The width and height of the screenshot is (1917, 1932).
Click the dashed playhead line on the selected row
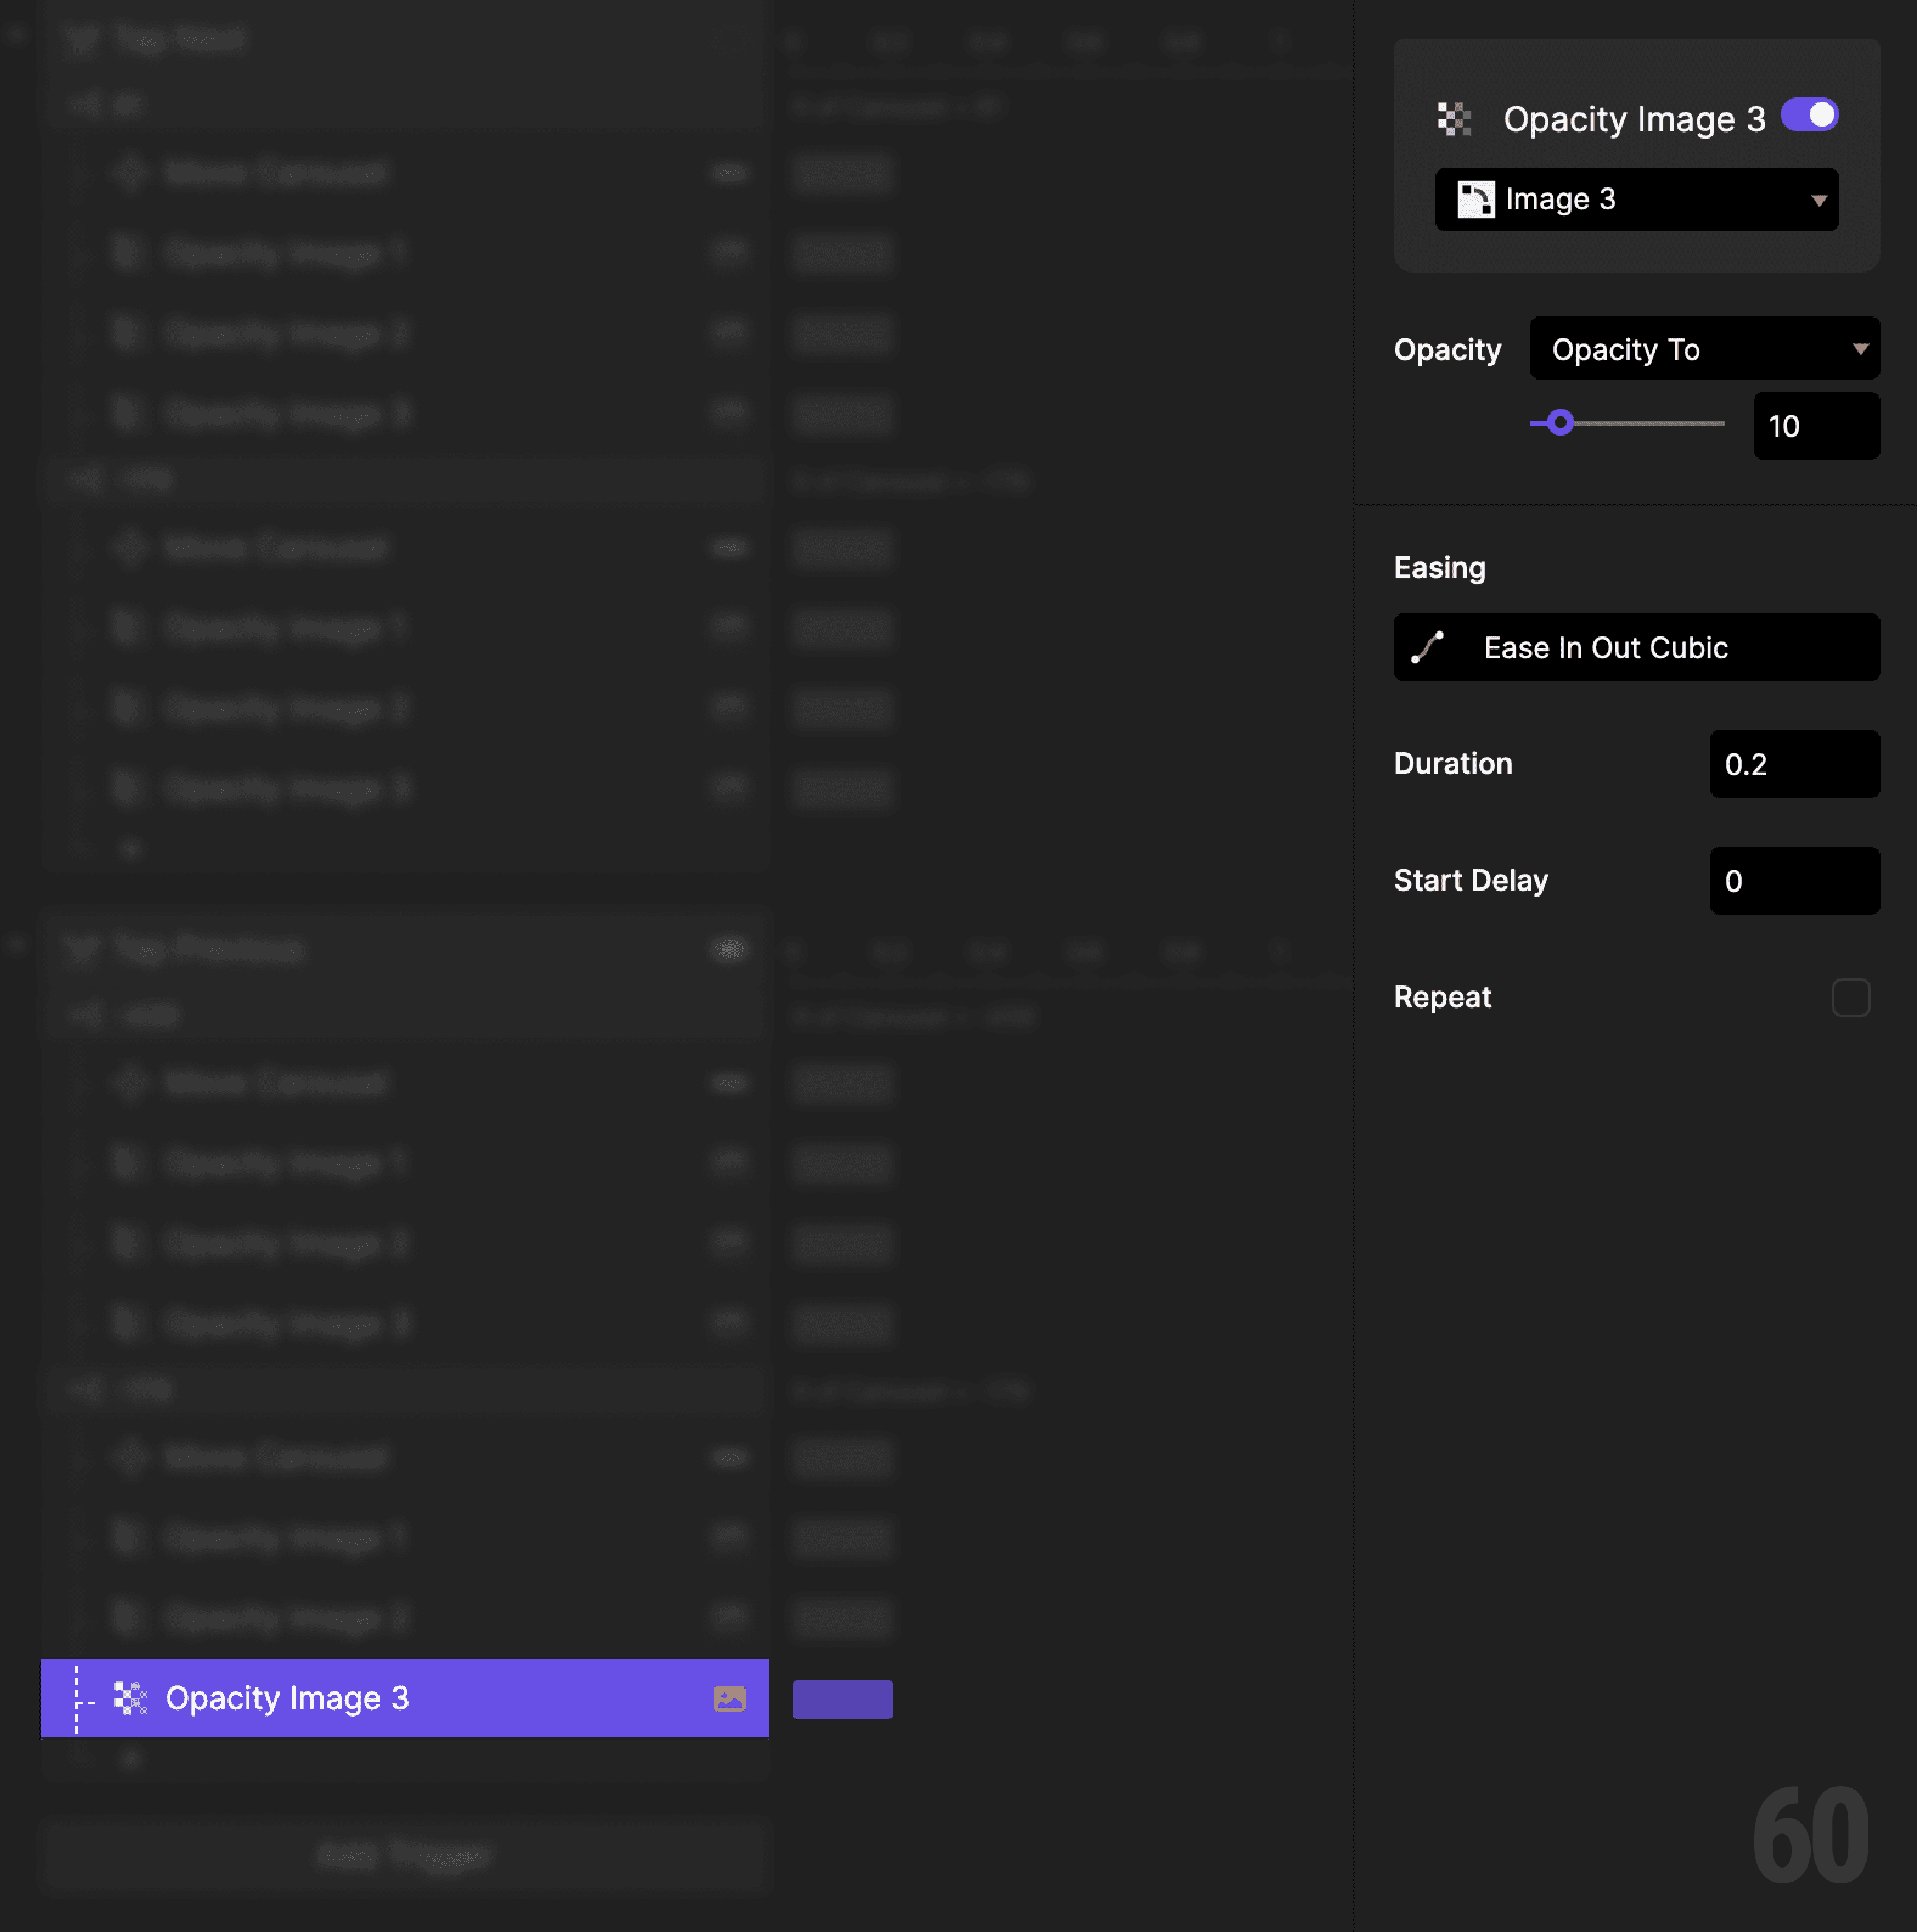tap(77, 1698)
